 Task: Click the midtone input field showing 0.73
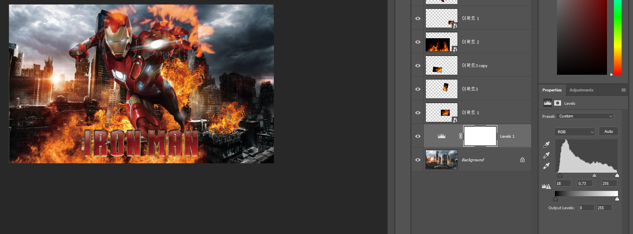tap(585, 183)
